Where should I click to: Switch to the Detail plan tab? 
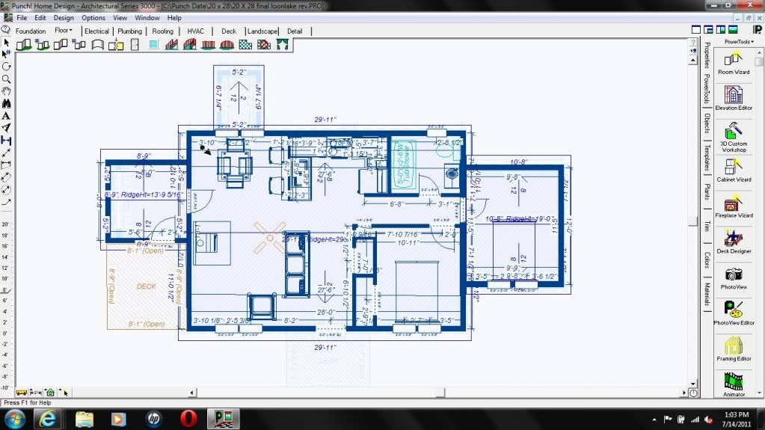click(295, 31)
